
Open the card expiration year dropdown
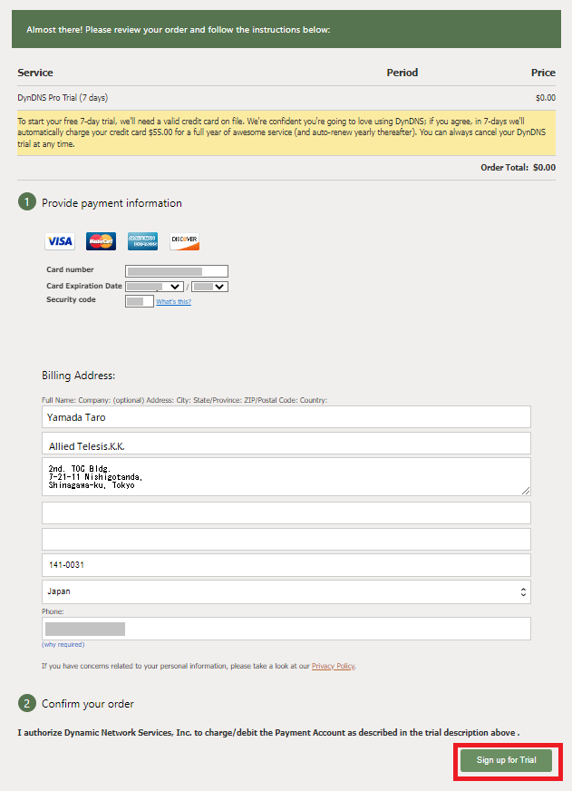[x=209, y=287]
